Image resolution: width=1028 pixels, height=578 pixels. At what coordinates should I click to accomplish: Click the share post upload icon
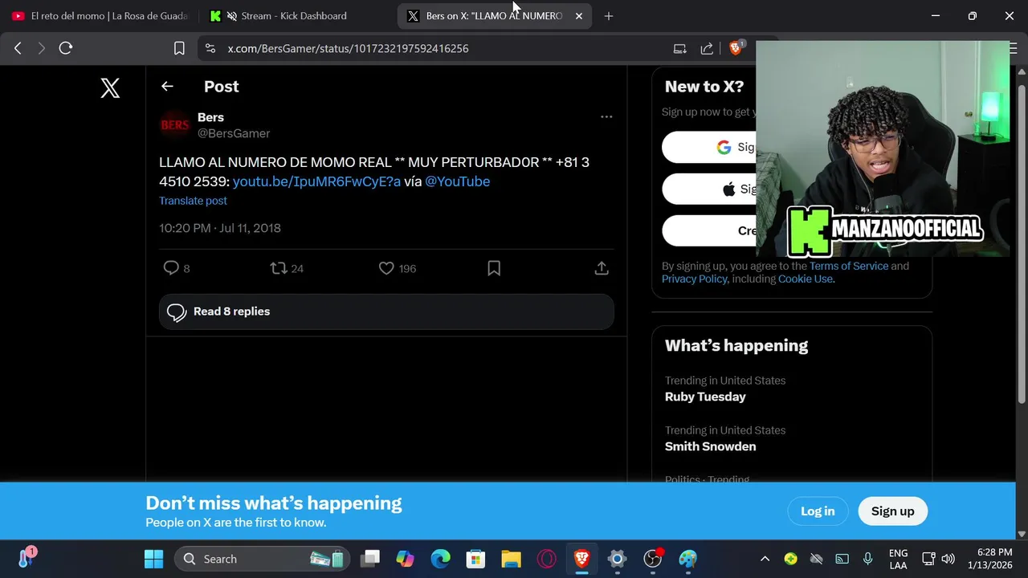(602, 268)
